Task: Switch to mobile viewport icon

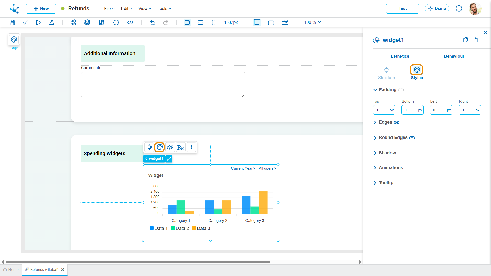Action: coord(214,22)
